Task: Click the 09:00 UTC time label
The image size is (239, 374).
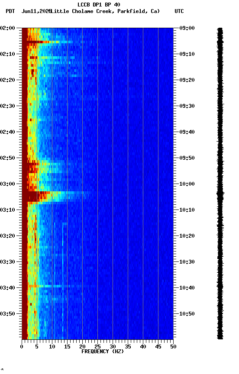Action: (x=187, y=28)
